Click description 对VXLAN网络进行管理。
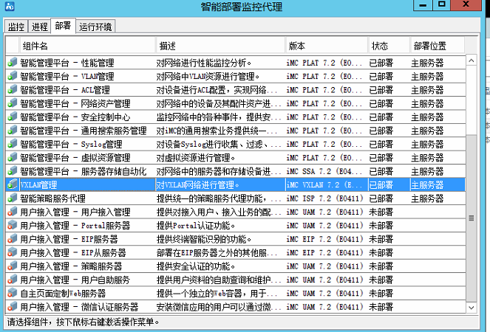Image resolution: width=490 pixels, height=332 pixels. 197,185
